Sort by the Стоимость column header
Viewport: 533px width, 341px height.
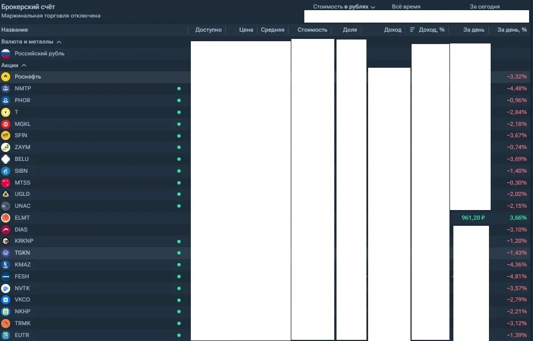pyautogui.click(x=312, y=30)
